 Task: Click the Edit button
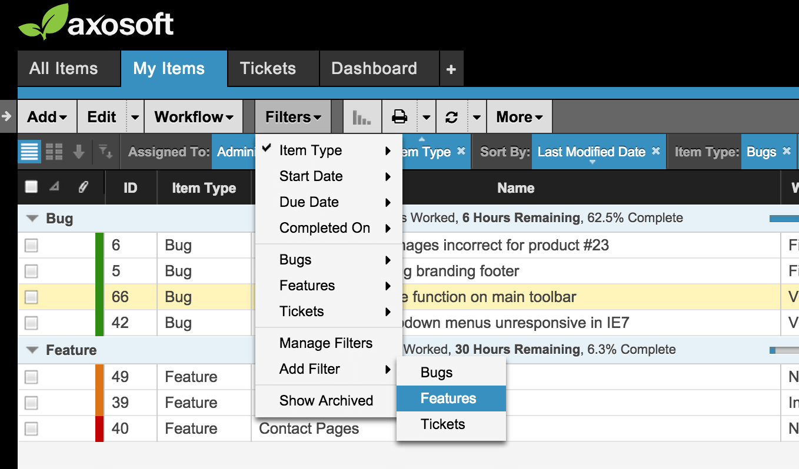(102, 117)
